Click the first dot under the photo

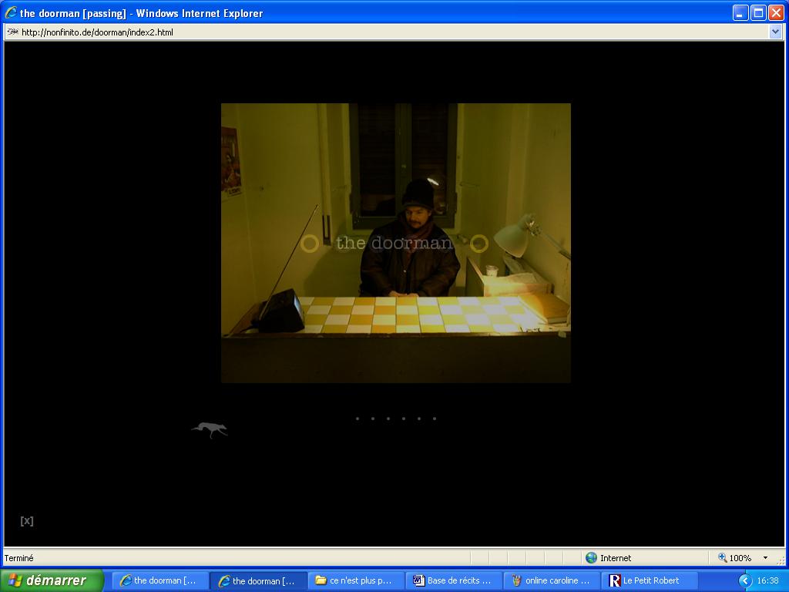click(358, 419)
